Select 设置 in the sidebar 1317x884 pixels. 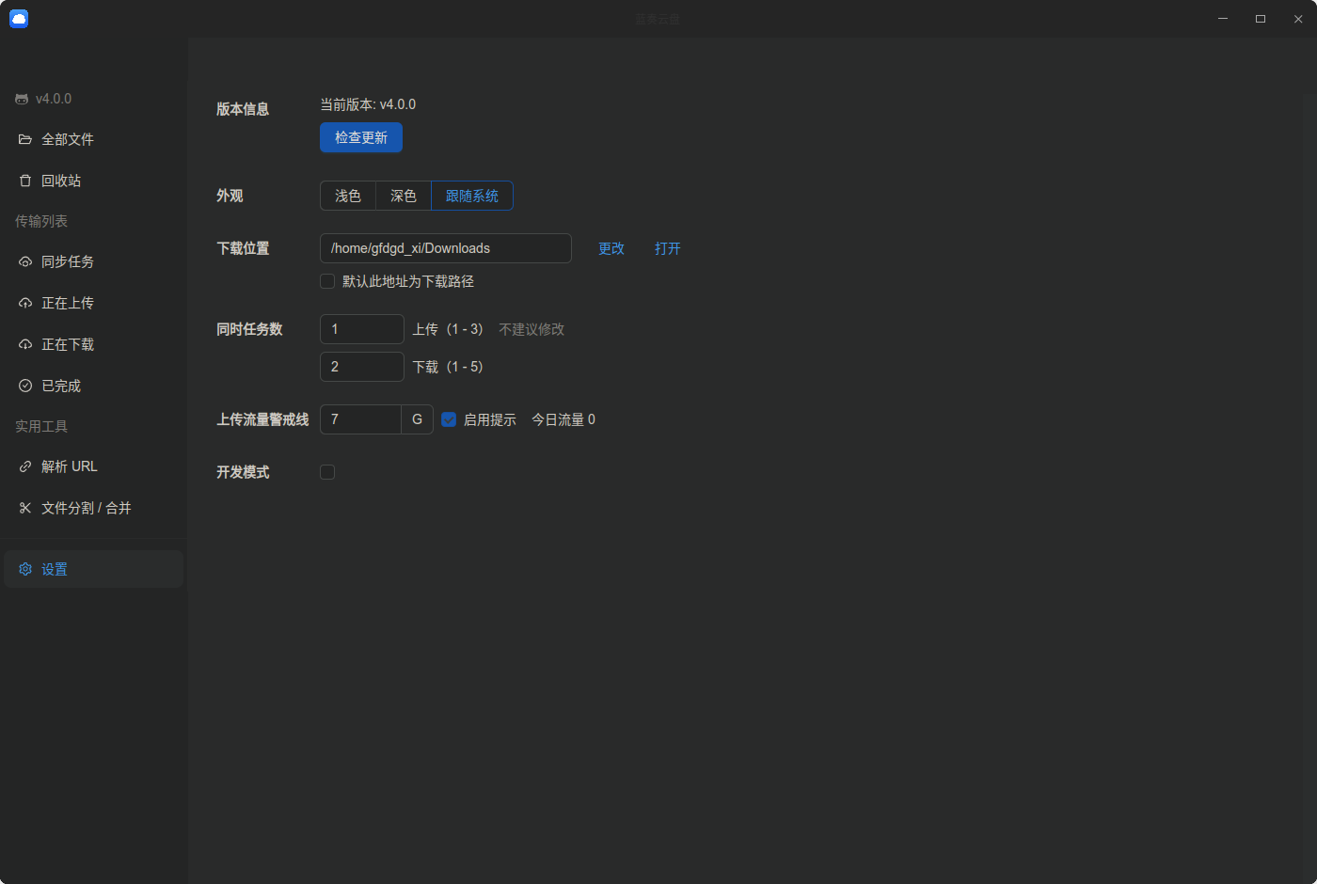(x=94, y=569)
